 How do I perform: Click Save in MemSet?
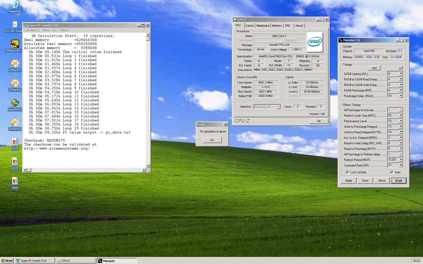click(365, 181)
